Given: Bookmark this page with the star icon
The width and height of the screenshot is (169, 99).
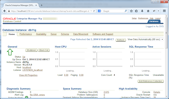Looking at the screenshot, I should point(131,11).
